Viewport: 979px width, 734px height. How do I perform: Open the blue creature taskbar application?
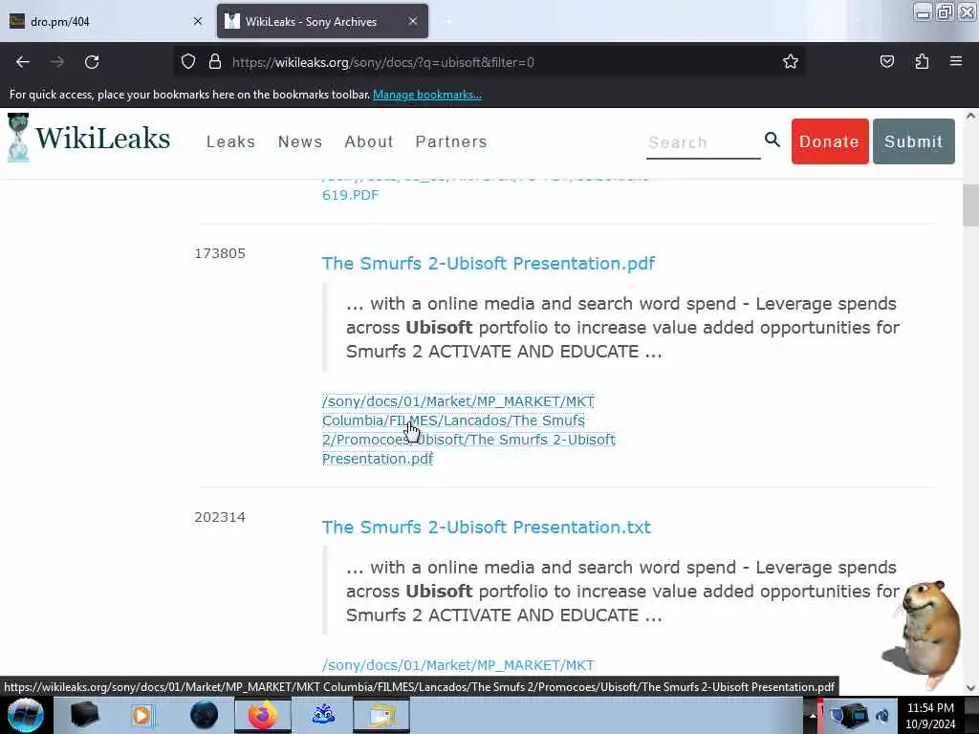pyautogui.click(x=323, y=715)
